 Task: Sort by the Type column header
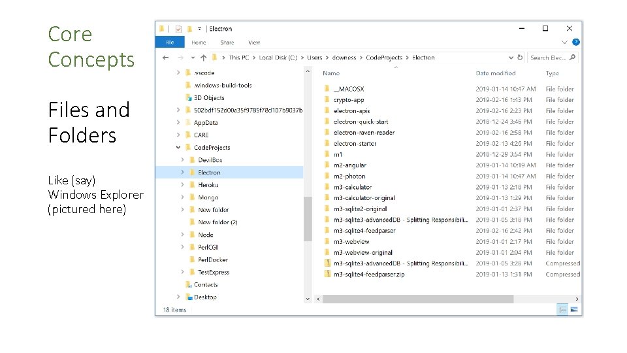pyautogui.click(x=553, y=73)
